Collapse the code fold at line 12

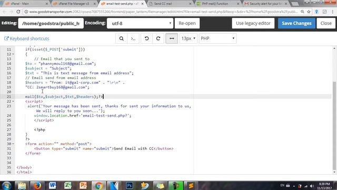click(x=13, y=54)
